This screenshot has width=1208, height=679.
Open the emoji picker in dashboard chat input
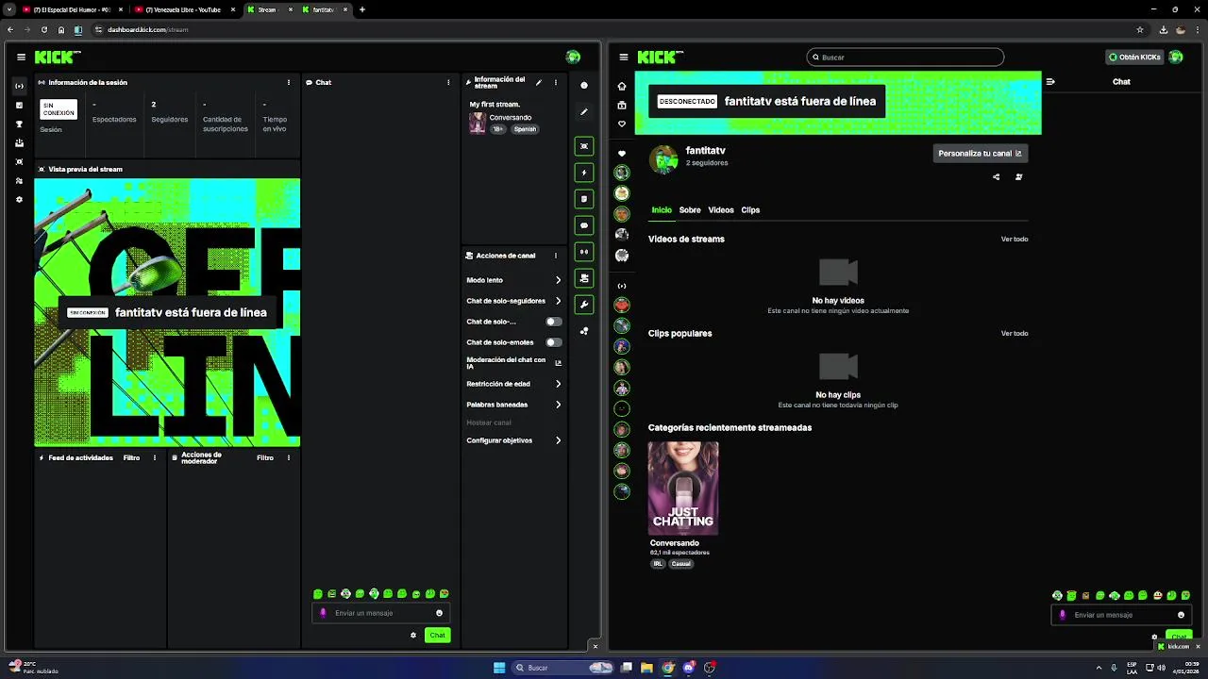pyautogui.click(x=439, y=613)
